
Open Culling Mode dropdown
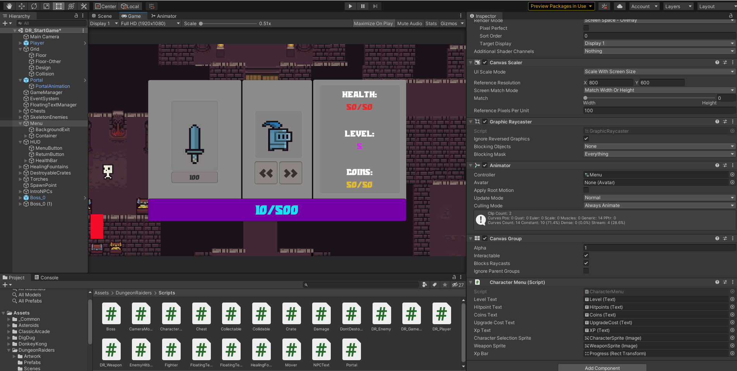[659, 205]
